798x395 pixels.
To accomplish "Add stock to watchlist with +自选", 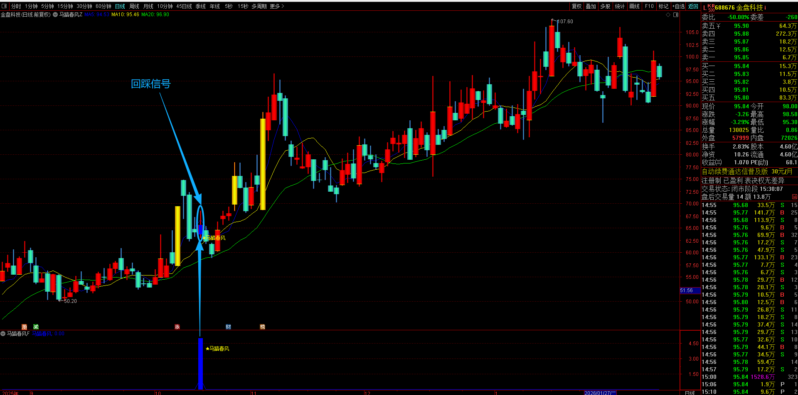I will click(x=678, y=6).
